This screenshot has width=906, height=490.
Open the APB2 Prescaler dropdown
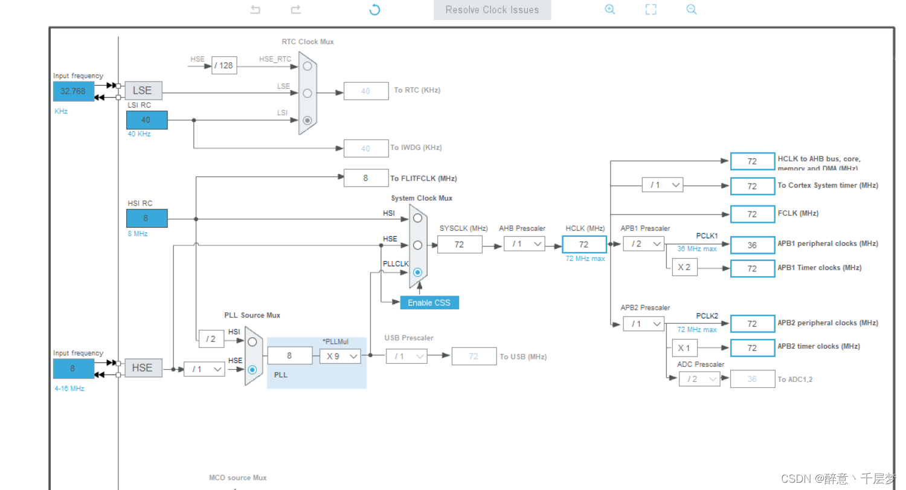click(x=644, y=324)
